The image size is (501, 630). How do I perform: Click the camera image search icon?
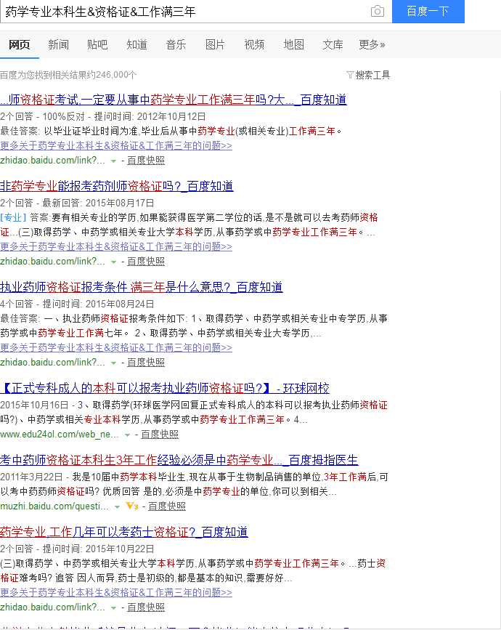[377, 11]
